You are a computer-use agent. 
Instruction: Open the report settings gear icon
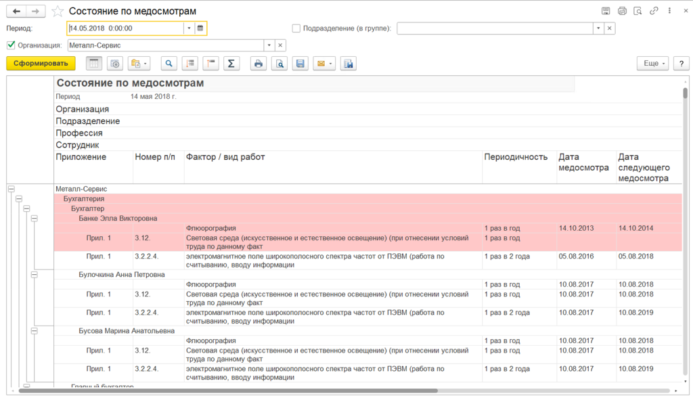pos(115,64)
